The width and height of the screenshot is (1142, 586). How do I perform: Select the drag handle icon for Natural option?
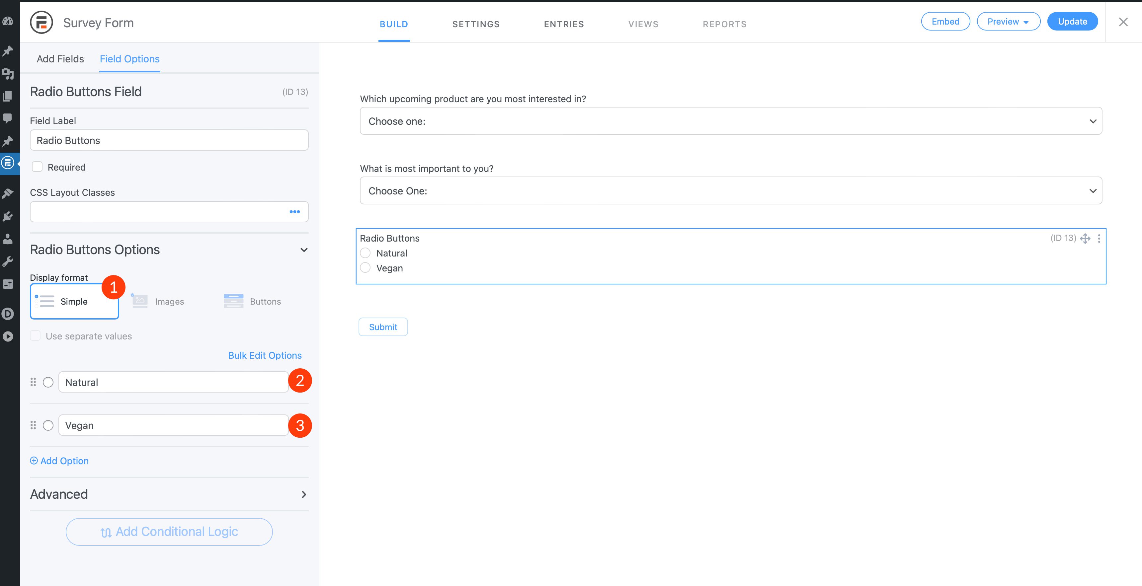33,382
